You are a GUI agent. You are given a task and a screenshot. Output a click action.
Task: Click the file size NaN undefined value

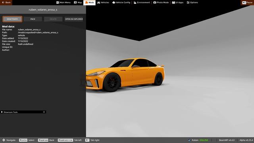click(x=25, y=44)
